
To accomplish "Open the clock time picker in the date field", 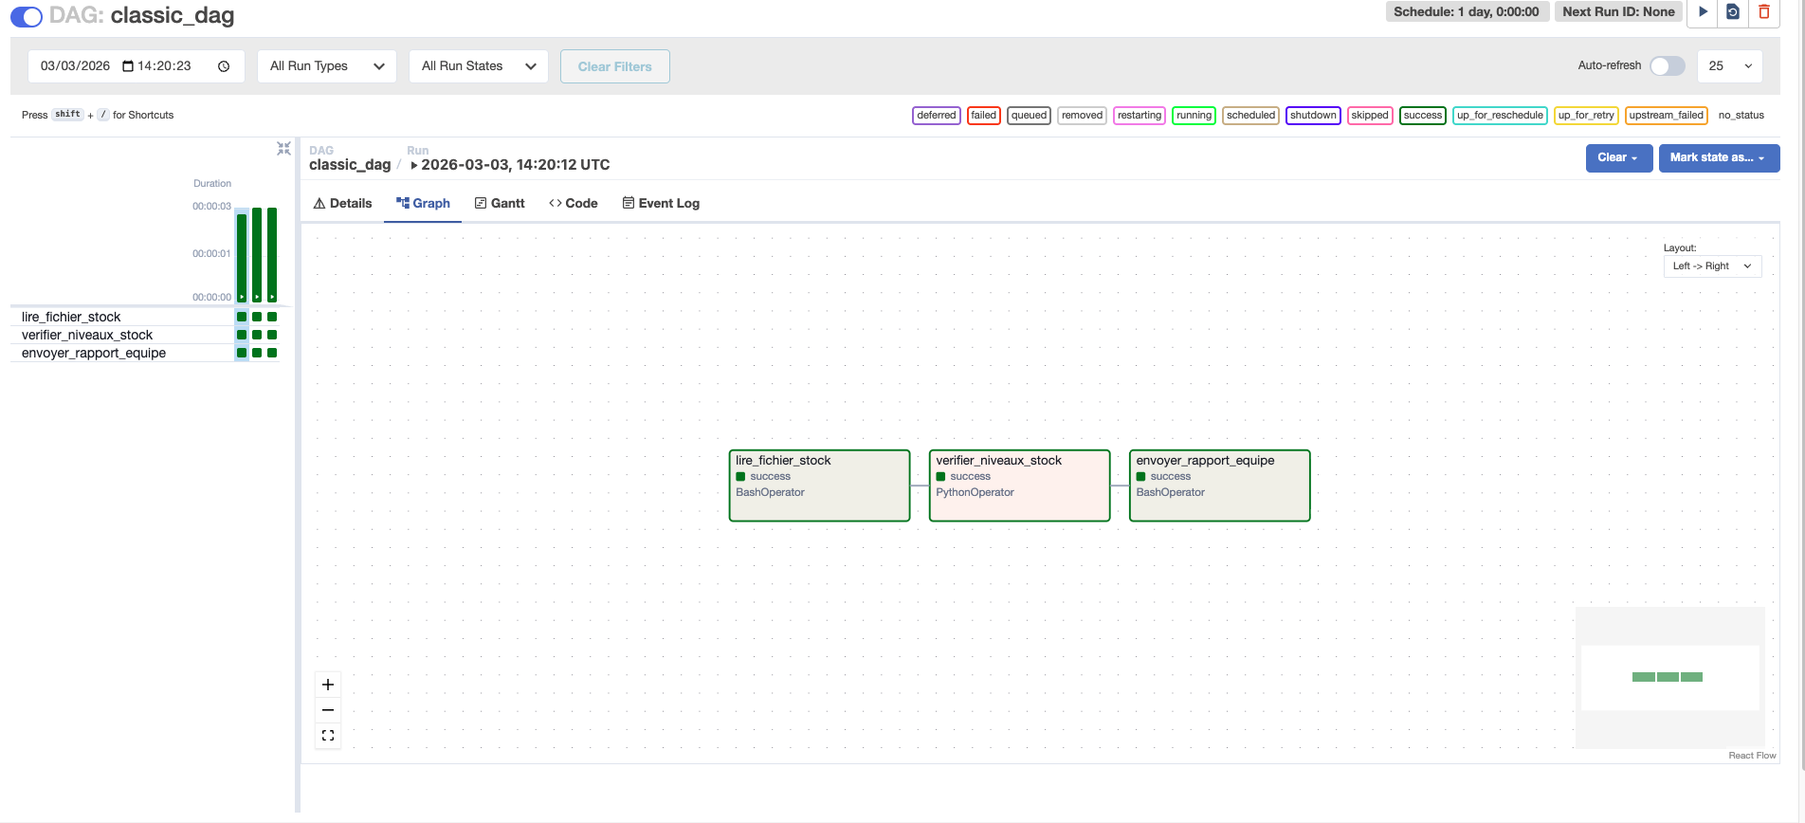I will point(224,66).
